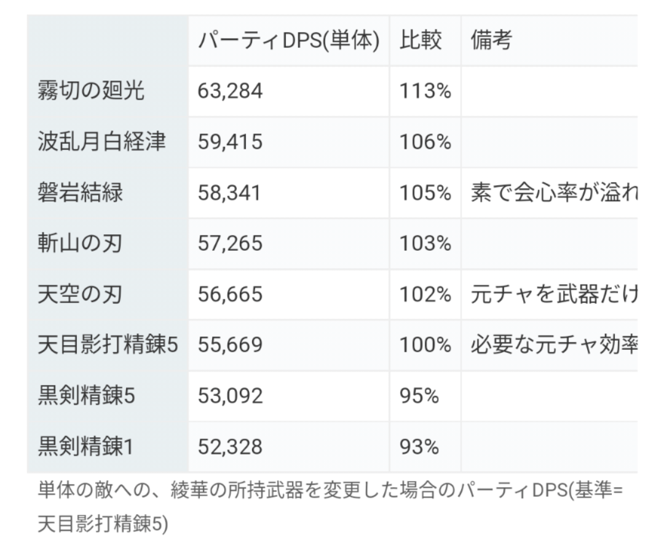664x543 pixels.
Task: Click the 天目影打精錬5 row label in table
Action: click(x=108, y=345)
